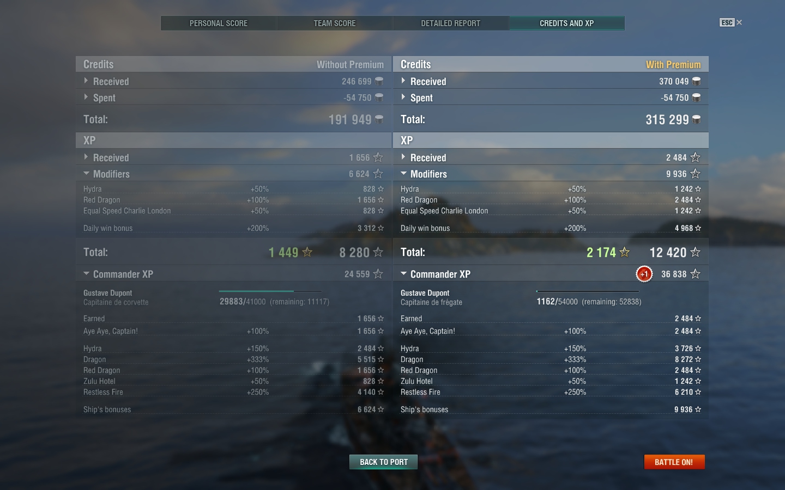This screenshot has width=785, height=490.
Task: Open the Detailed Report tab
Action: (x=451, y=23)
